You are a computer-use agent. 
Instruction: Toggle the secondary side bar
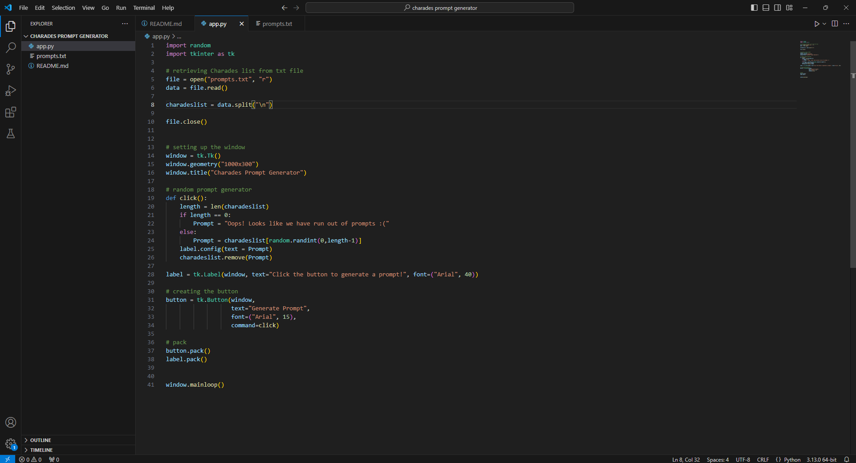(777, 8)
